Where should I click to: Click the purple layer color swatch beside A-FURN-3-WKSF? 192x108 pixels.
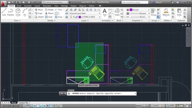[x=80, y=17]
